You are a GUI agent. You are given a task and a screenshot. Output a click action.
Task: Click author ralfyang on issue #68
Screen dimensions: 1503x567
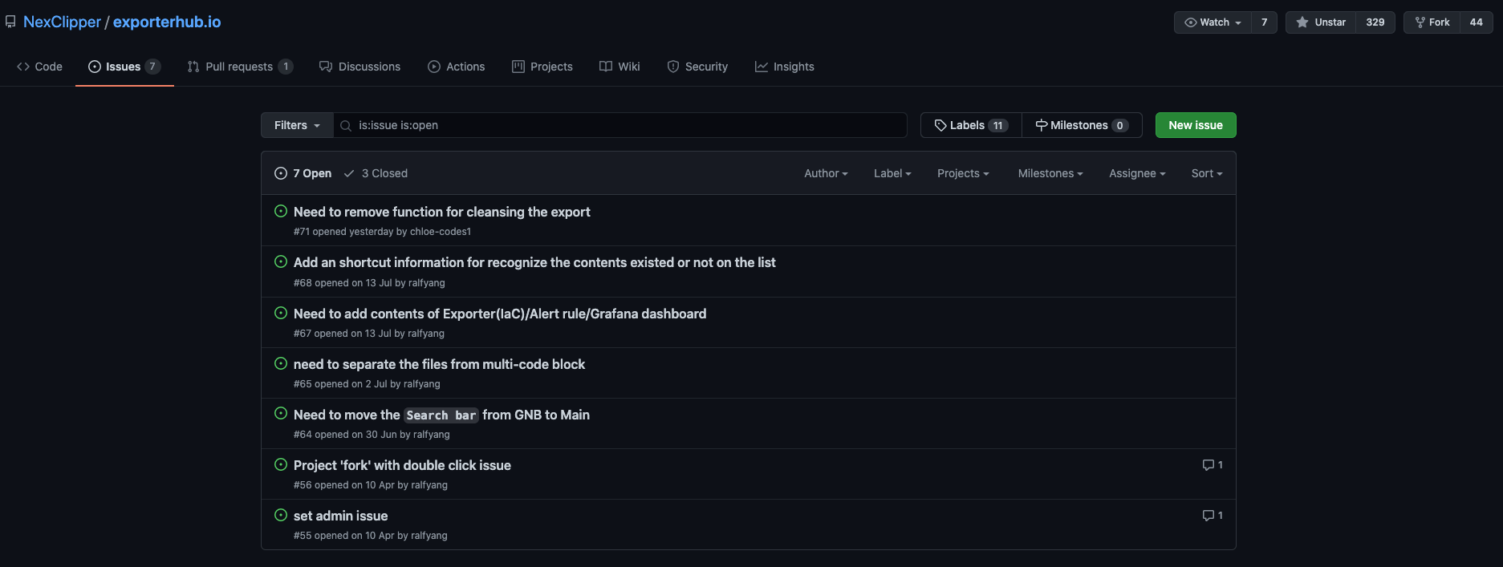pyautogui.click(x=426, y=283)
